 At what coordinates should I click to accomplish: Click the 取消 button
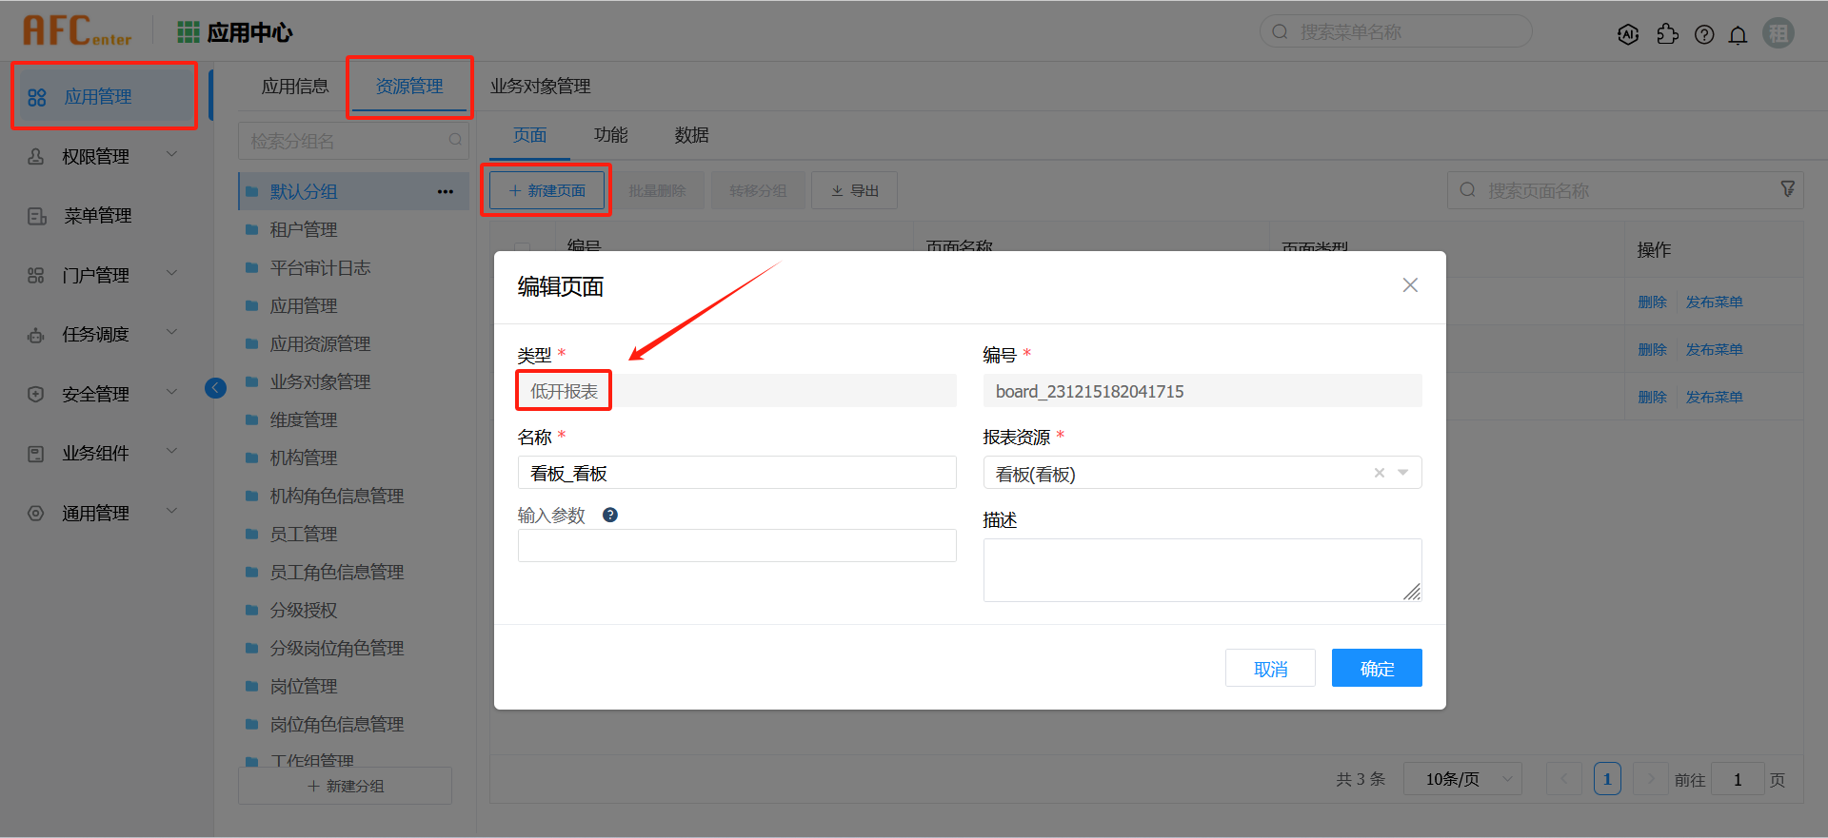1270,668
